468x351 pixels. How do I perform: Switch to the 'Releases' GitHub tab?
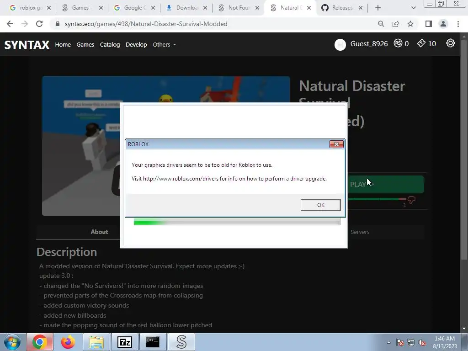click(342, 8)
